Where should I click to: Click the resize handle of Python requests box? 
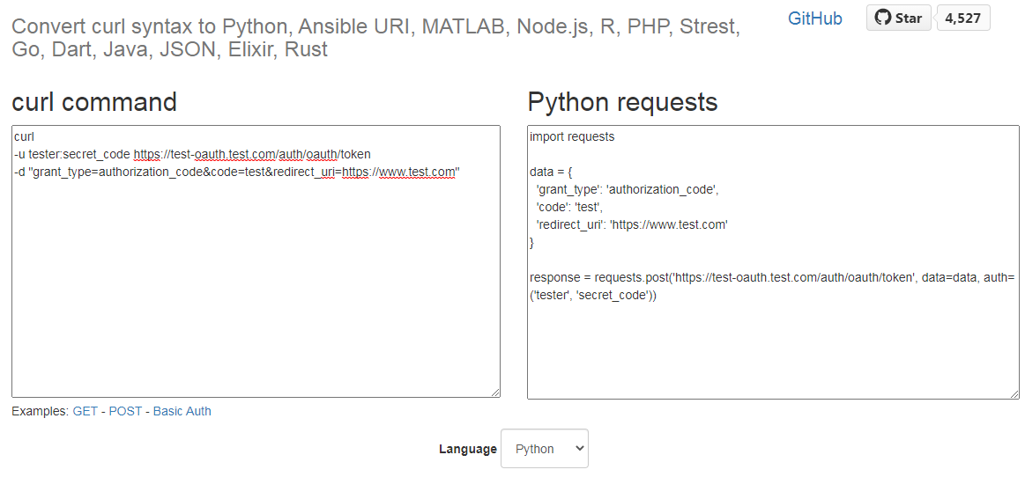1014,394
